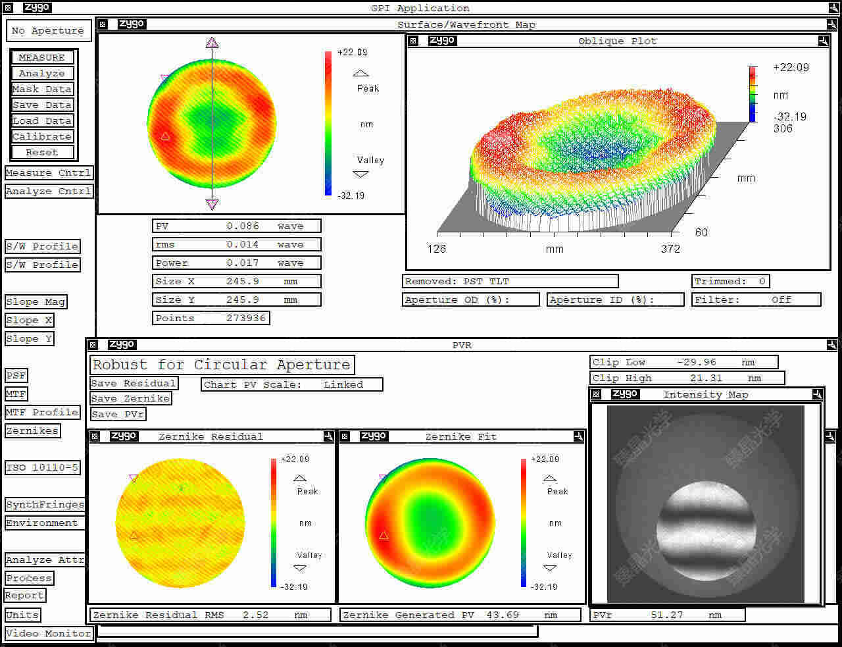
Task: Click the Peak up-arrow in Surface/Wavefront Map legend
Action: coord(360,73)
